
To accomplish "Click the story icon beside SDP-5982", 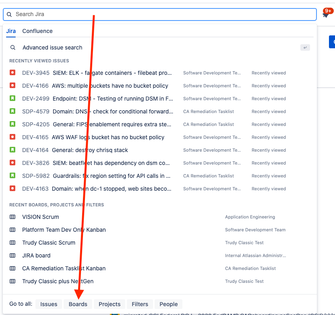I will [12, 175].
